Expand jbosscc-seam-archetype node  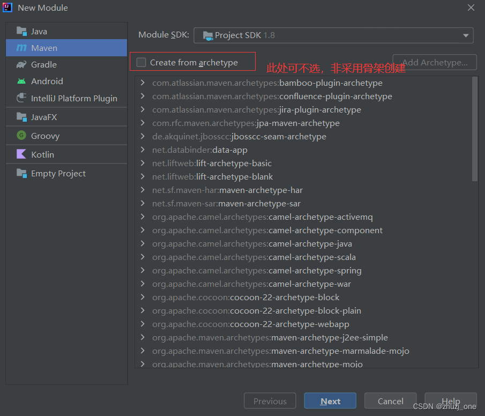point(143,136)
